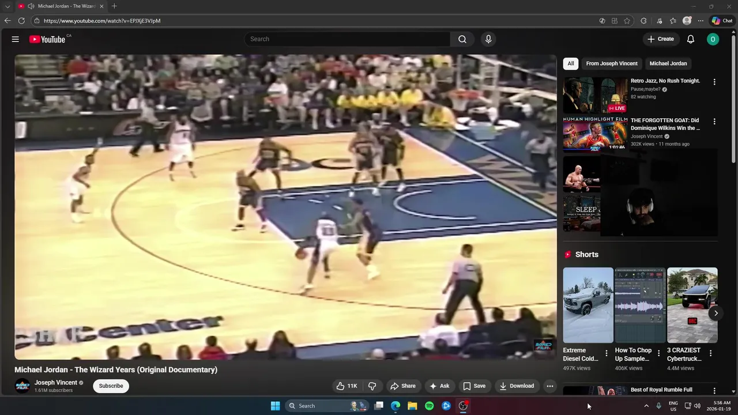
Task: Click the browser address bar URL
Action: pos(102,21)
